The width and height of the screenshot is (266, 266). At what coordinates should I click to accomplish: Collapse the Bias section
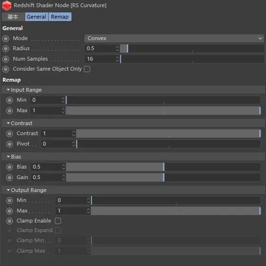pyautogui.click(x=8, y=157)
